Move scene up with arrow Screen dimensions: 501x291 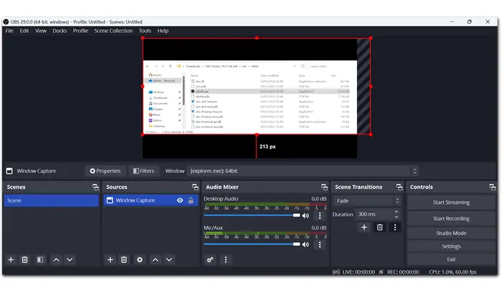point(57,260)
